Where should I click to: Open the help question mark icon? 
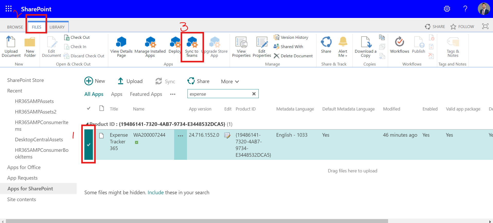[465, 9]
